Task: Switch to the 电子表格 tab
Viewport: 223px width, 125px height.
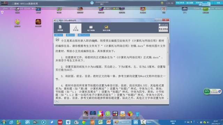Action: pos(91,28)
